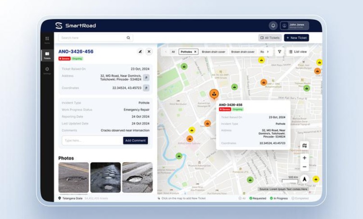Show more filter chips with the right chevron
This screenshot has height=219, width=363.
[x=268, y=52]
